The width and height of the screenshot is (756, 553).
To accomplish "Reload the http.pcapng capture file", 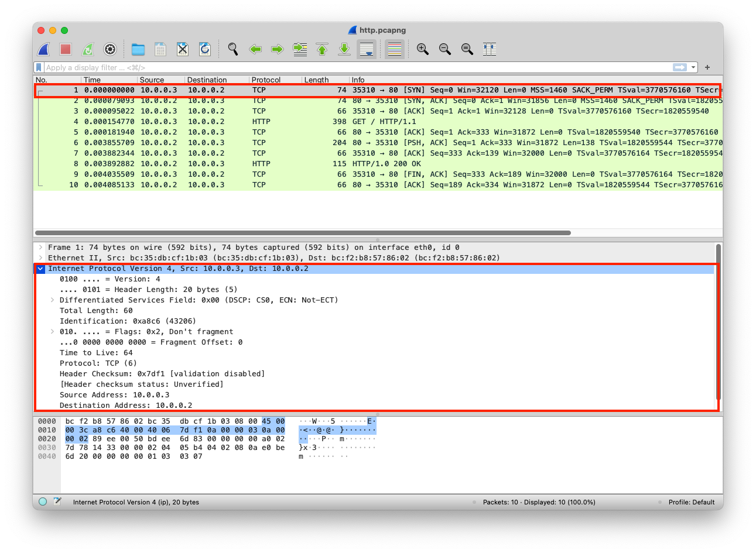I will click(x=204, y=49).
